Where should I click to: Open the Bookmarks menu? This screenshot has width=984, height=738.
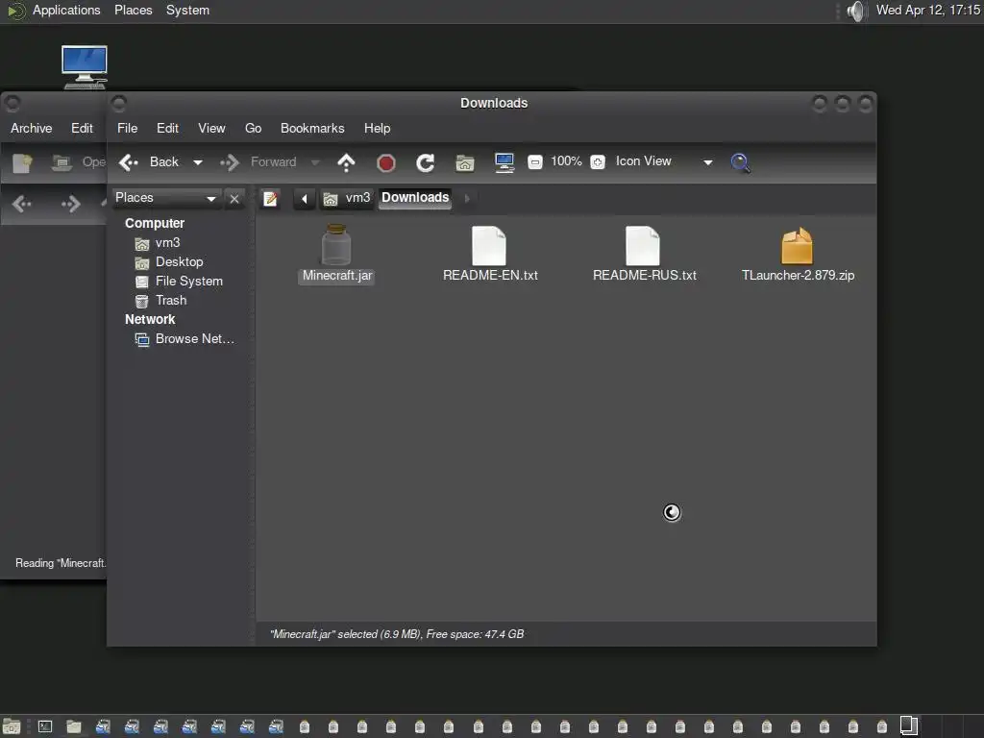(312, 128)
